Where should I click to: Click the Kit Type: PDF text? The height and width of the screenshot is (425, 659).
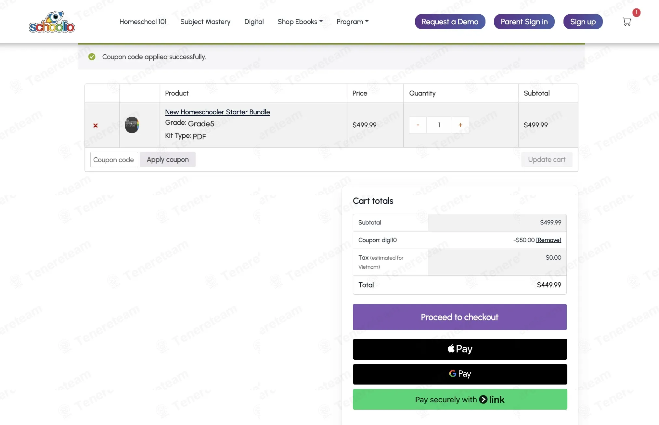coord(186,136)
